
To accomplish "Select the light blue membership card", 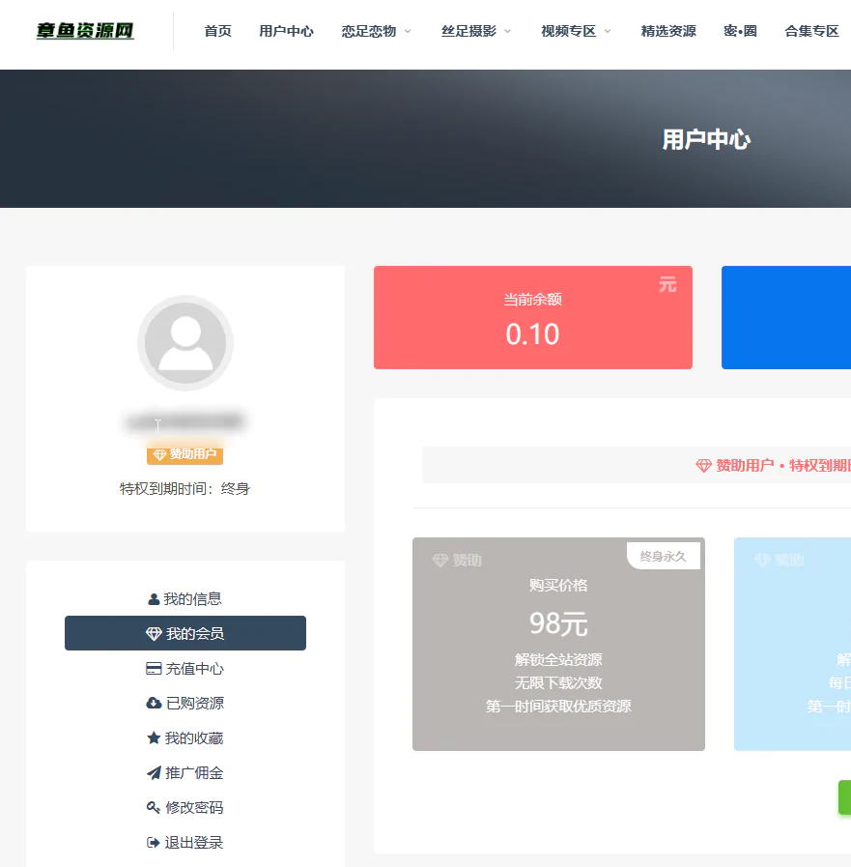I will point(792,644).
